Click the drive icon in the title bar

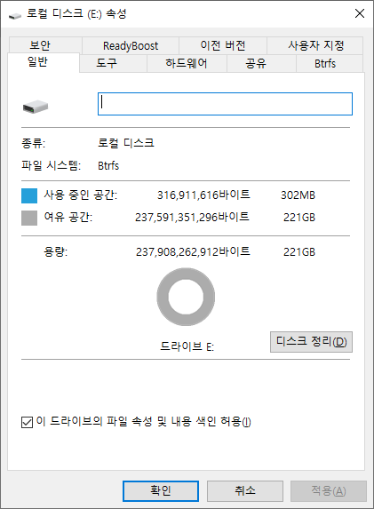tap(14, 15)
